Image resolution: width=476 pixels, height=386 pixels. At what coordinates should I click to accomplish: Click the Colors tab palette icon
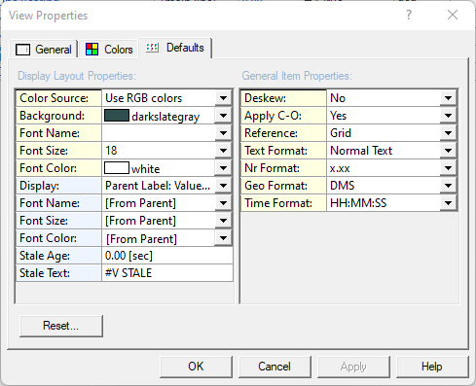click(92, 50)
